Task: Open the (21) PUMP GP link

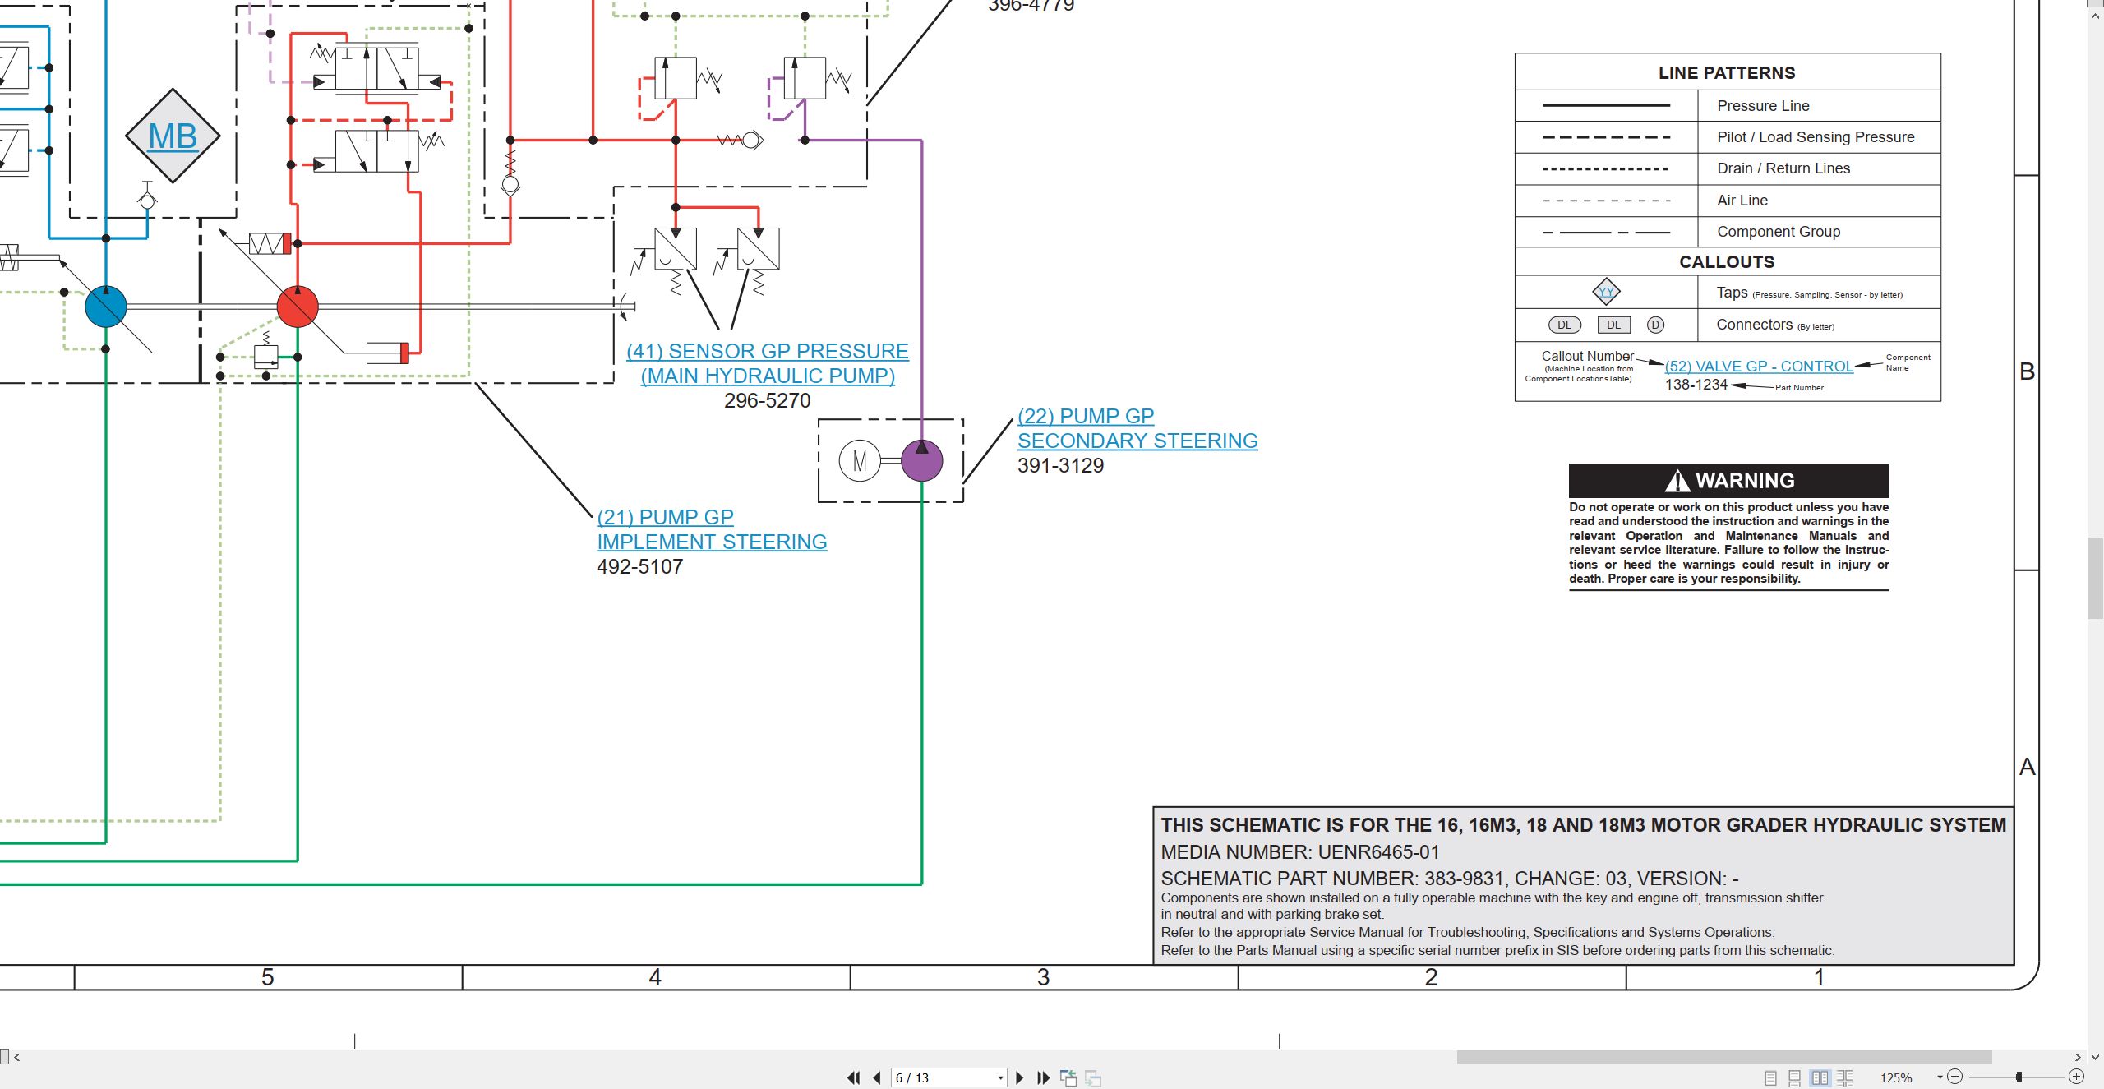Action: pyautogui.click(x=665, y=517)
